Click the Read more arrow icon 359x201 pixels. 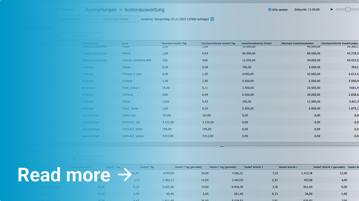point(125,175)
